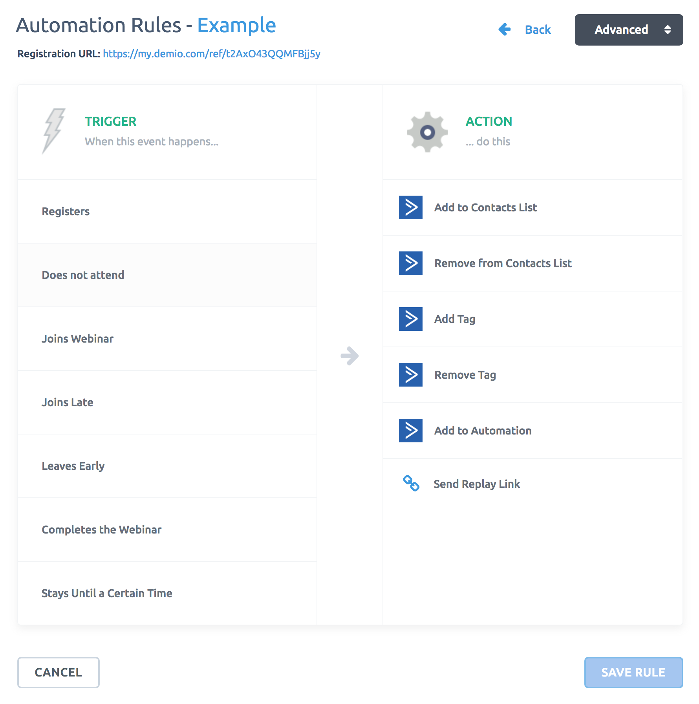Pick the Add to Automation action
699x704 pixels.
(532, 431)
